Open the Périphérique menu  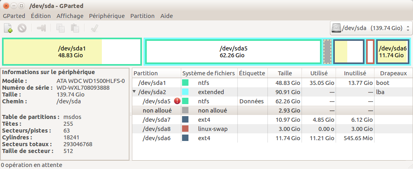107,16
